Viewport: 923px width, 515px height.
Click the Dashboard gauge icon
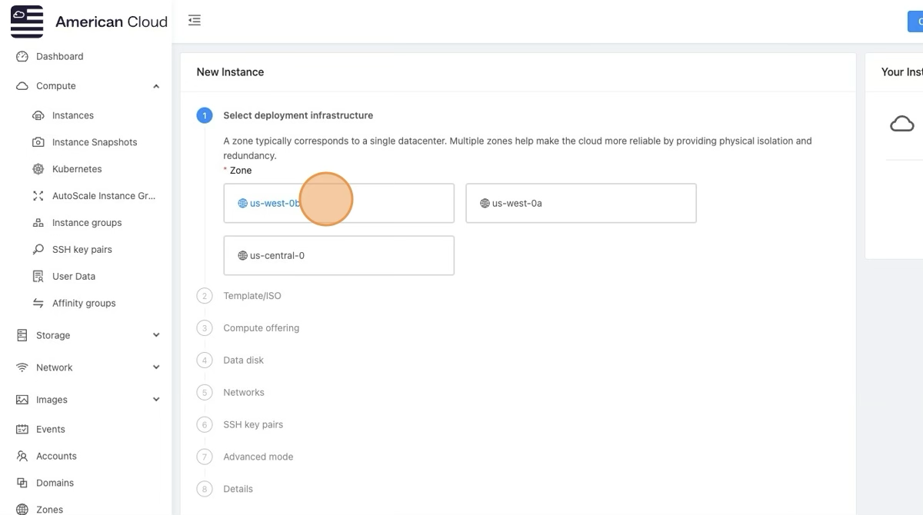22,56
